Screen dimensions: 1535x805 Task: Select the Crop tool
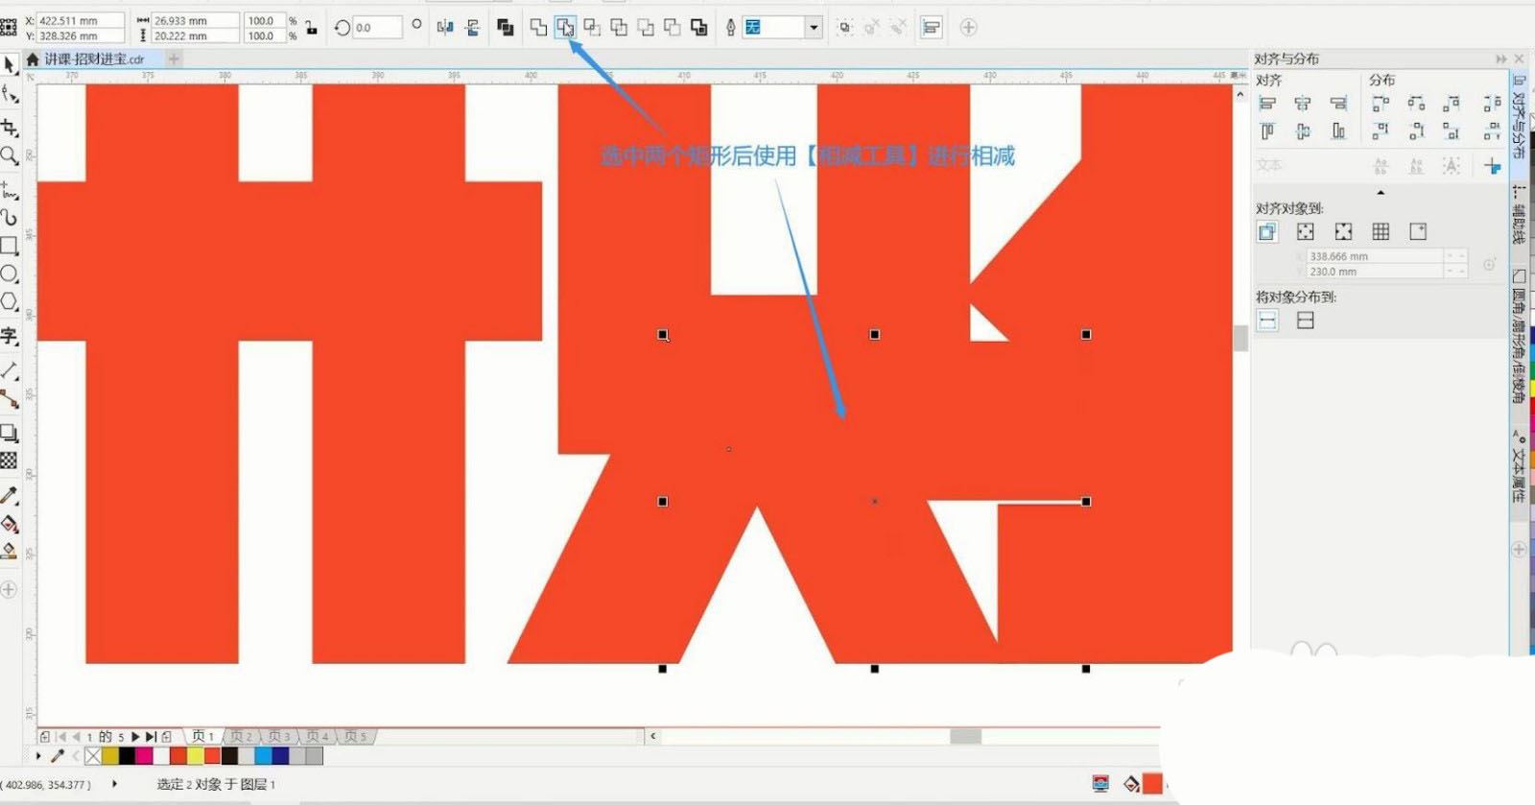point(10,127)
